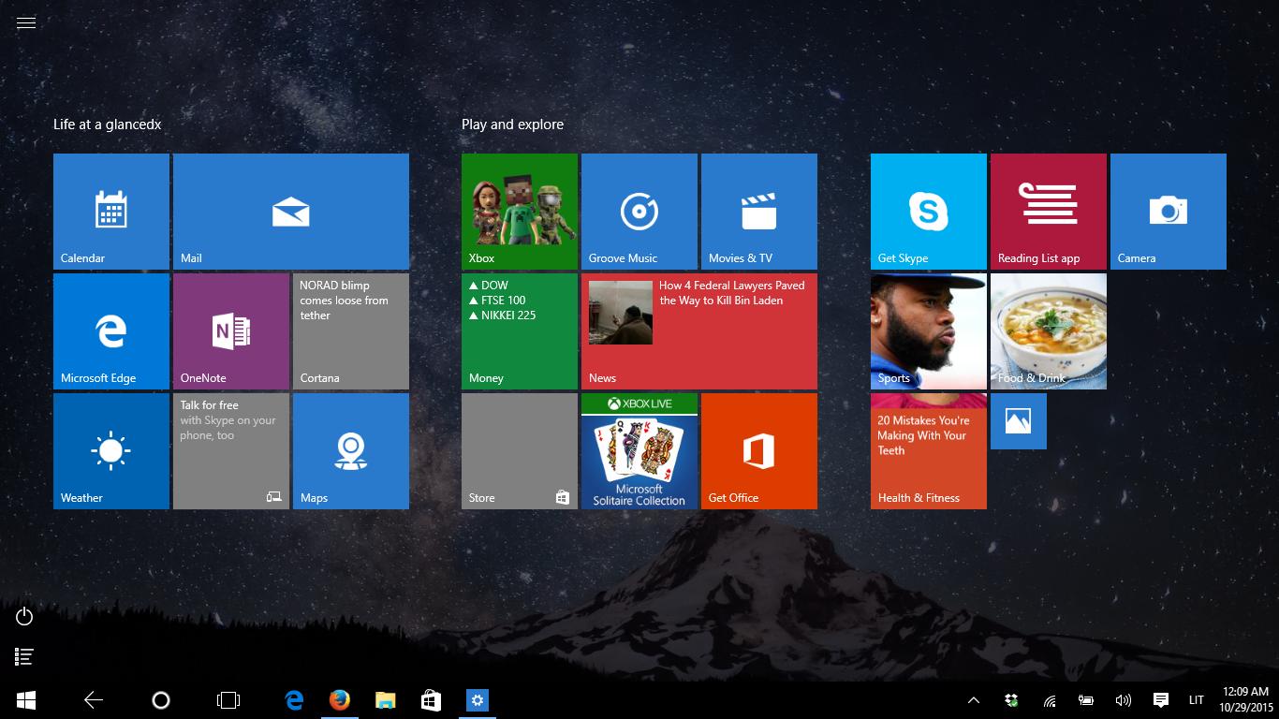Open Store from the taskbar

tap(431, 700)
